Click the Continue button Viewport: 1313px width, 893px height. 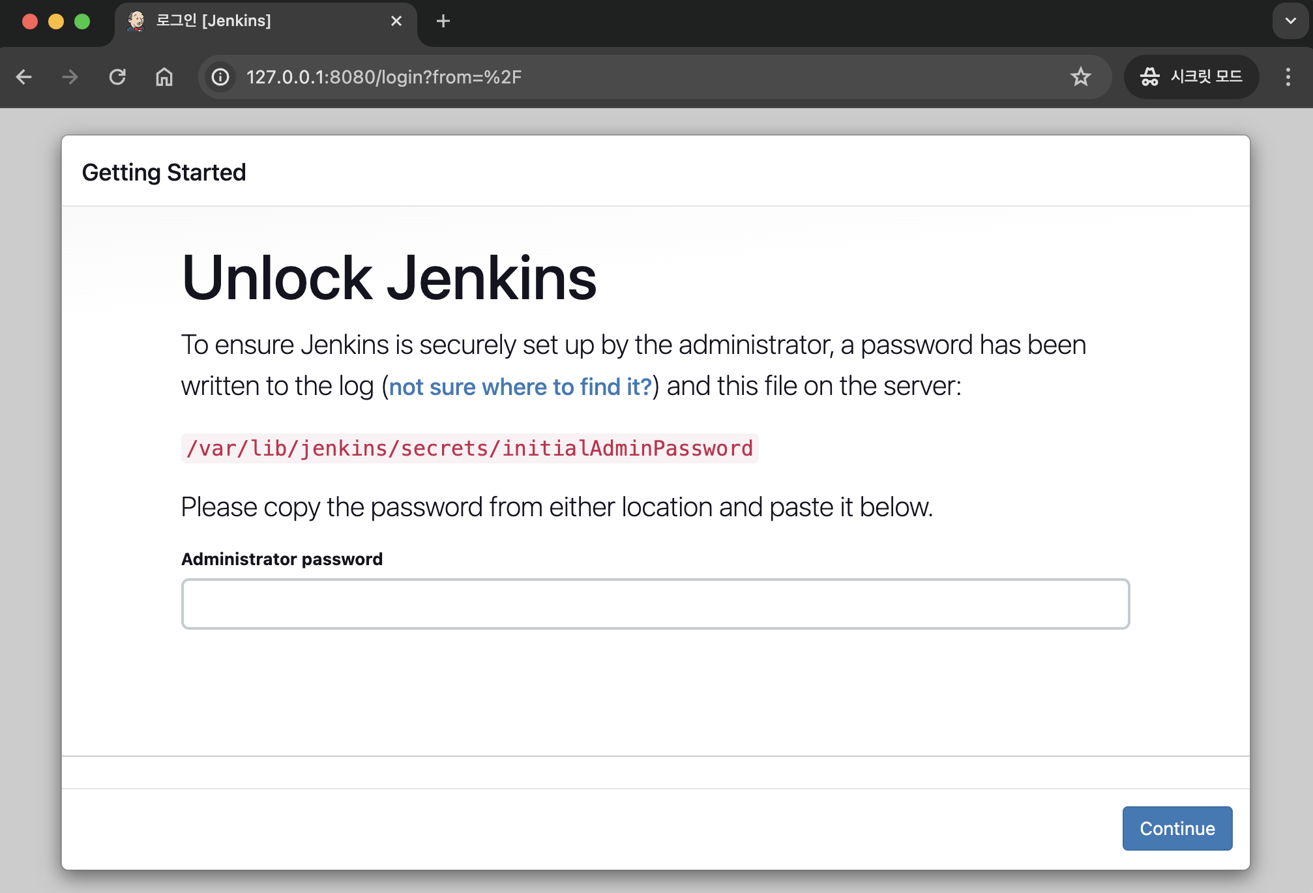(x=1177, y=828)
